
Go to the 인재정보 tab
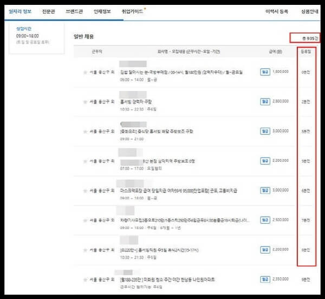click(x=102, y=11)
